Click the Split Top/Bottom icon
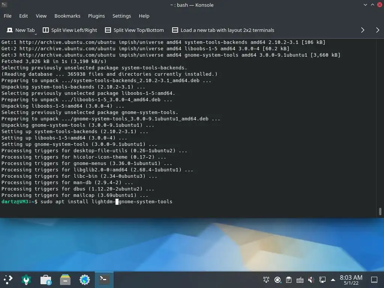This screenshot has width=384, height=288. pos(108,30)
